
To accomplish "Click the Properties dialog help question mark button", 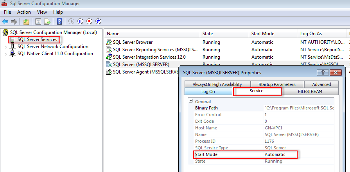I will click(322, 72).
